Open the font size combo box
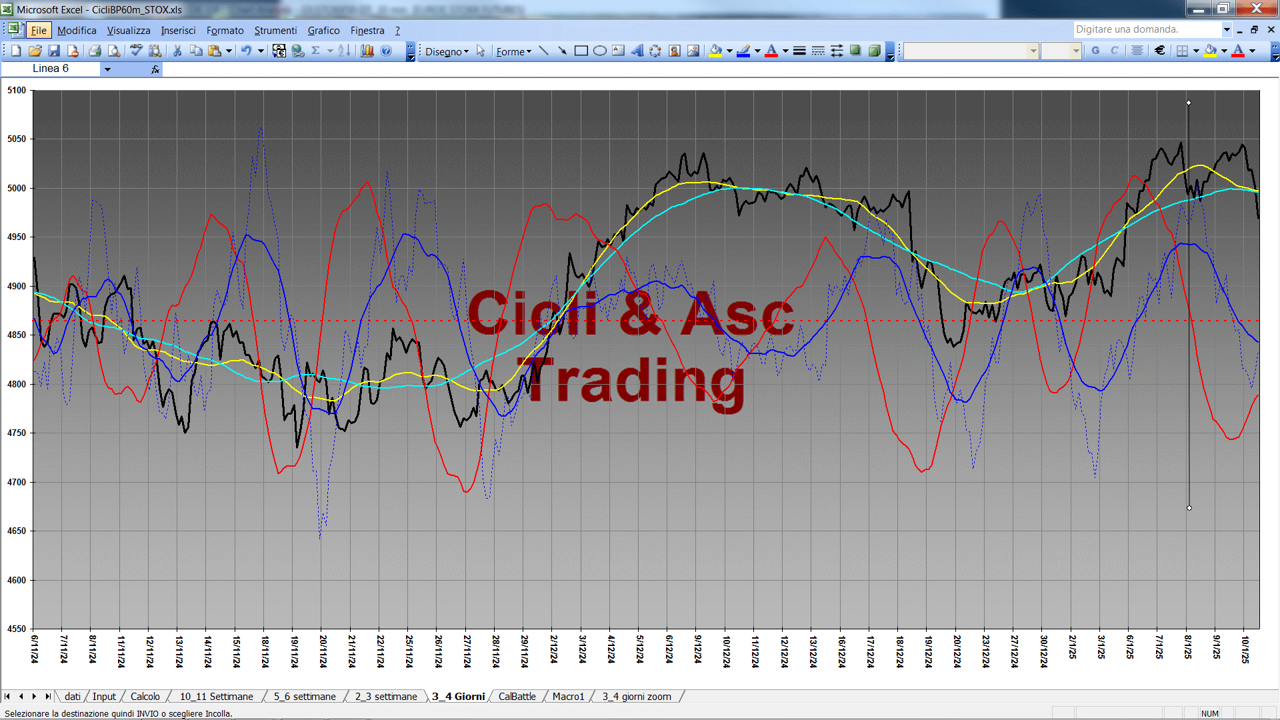Screen dimensions: 1280x720 pyautogui.click(x=1061, y=51)
